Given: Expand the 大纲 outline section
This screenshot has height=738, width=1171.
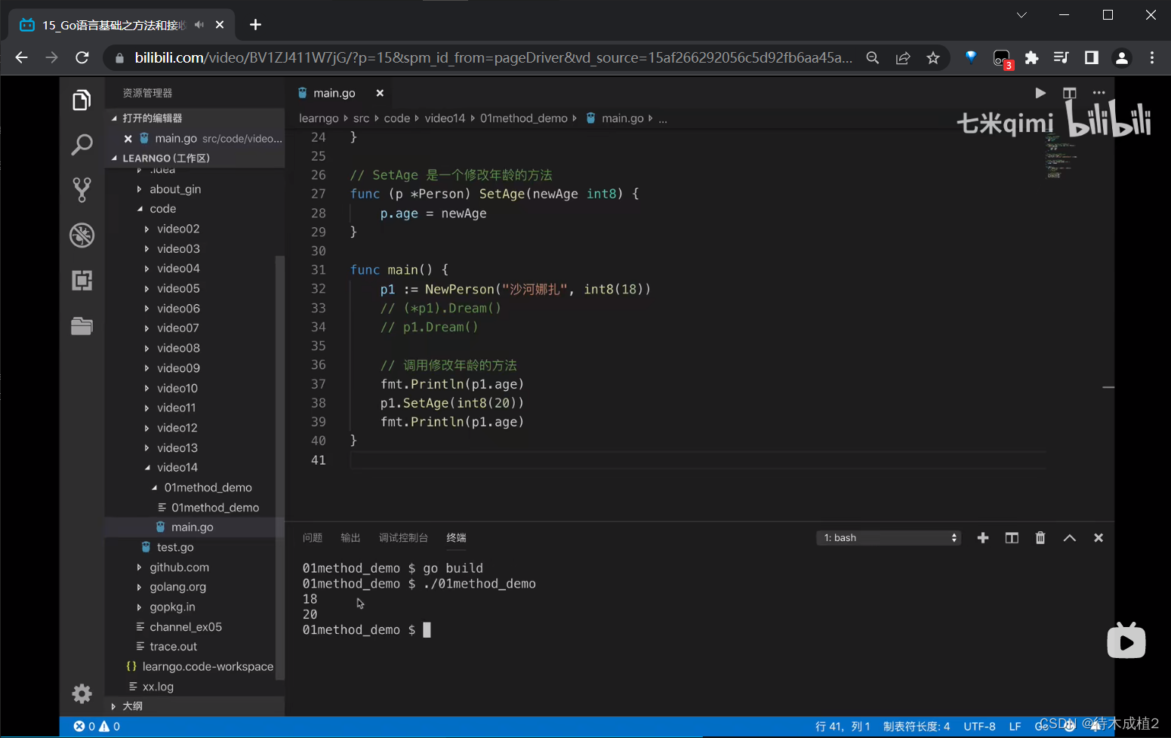Looking at the screenshot, I should tap(195, 706).
